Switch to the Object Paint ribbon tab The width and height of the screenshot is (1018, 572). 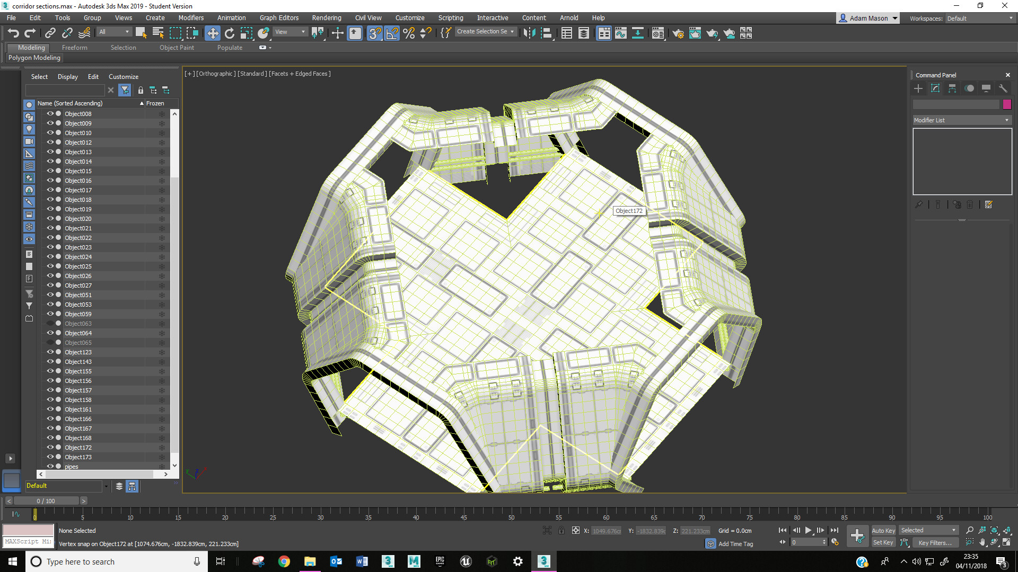[x=177, y=48]
